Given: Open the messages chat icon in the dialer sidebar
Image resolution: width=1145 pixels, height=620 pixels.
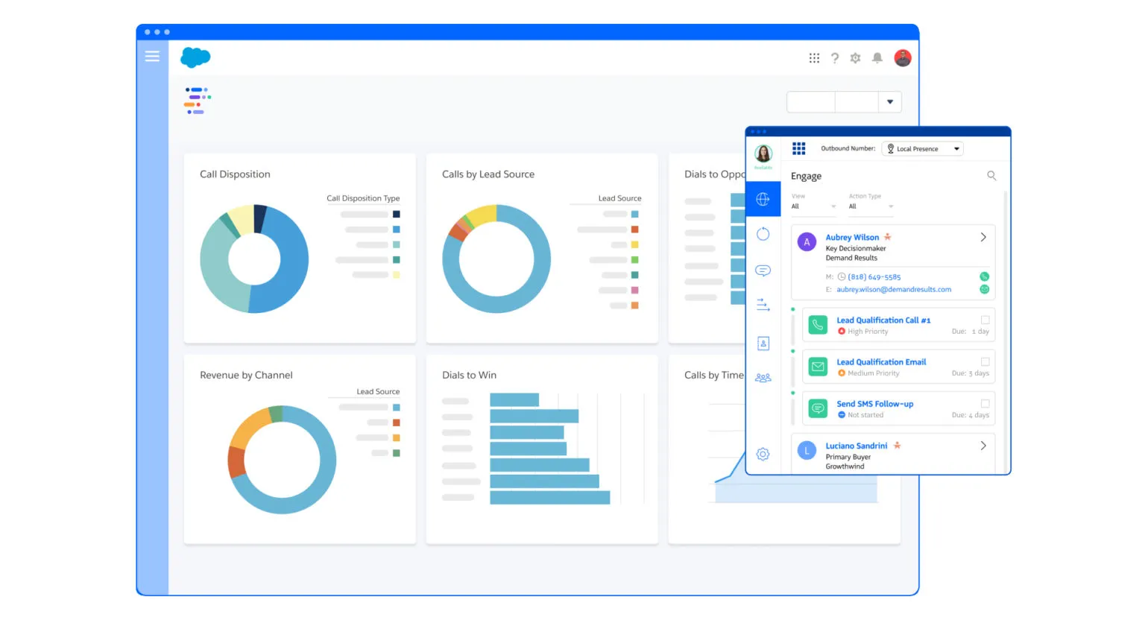Looking at the screenshot, I should pos(762,270).
